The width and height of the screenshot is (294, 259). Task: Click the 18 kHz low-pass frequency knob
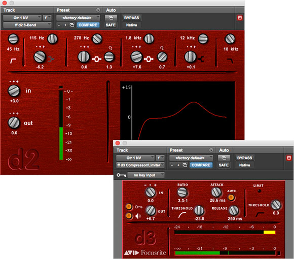coord(230,39)
